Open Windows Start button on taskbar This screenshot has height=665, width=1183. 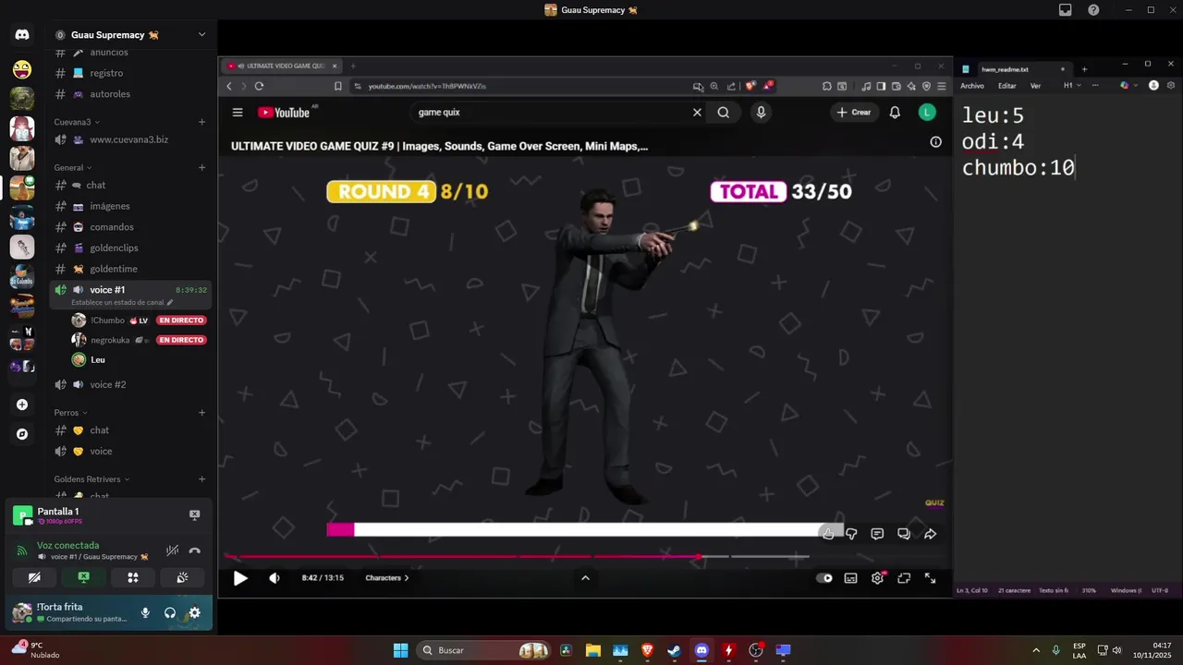point(400,650)
